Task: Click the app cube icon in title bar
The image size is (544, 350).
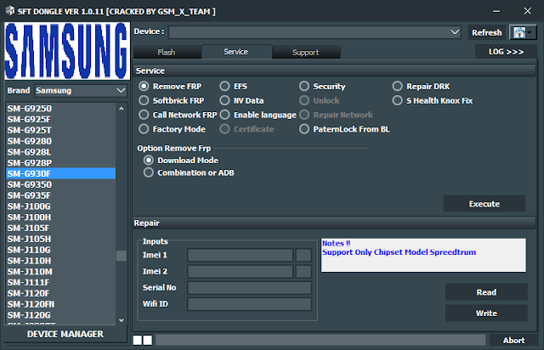Action: pos(10,11)
